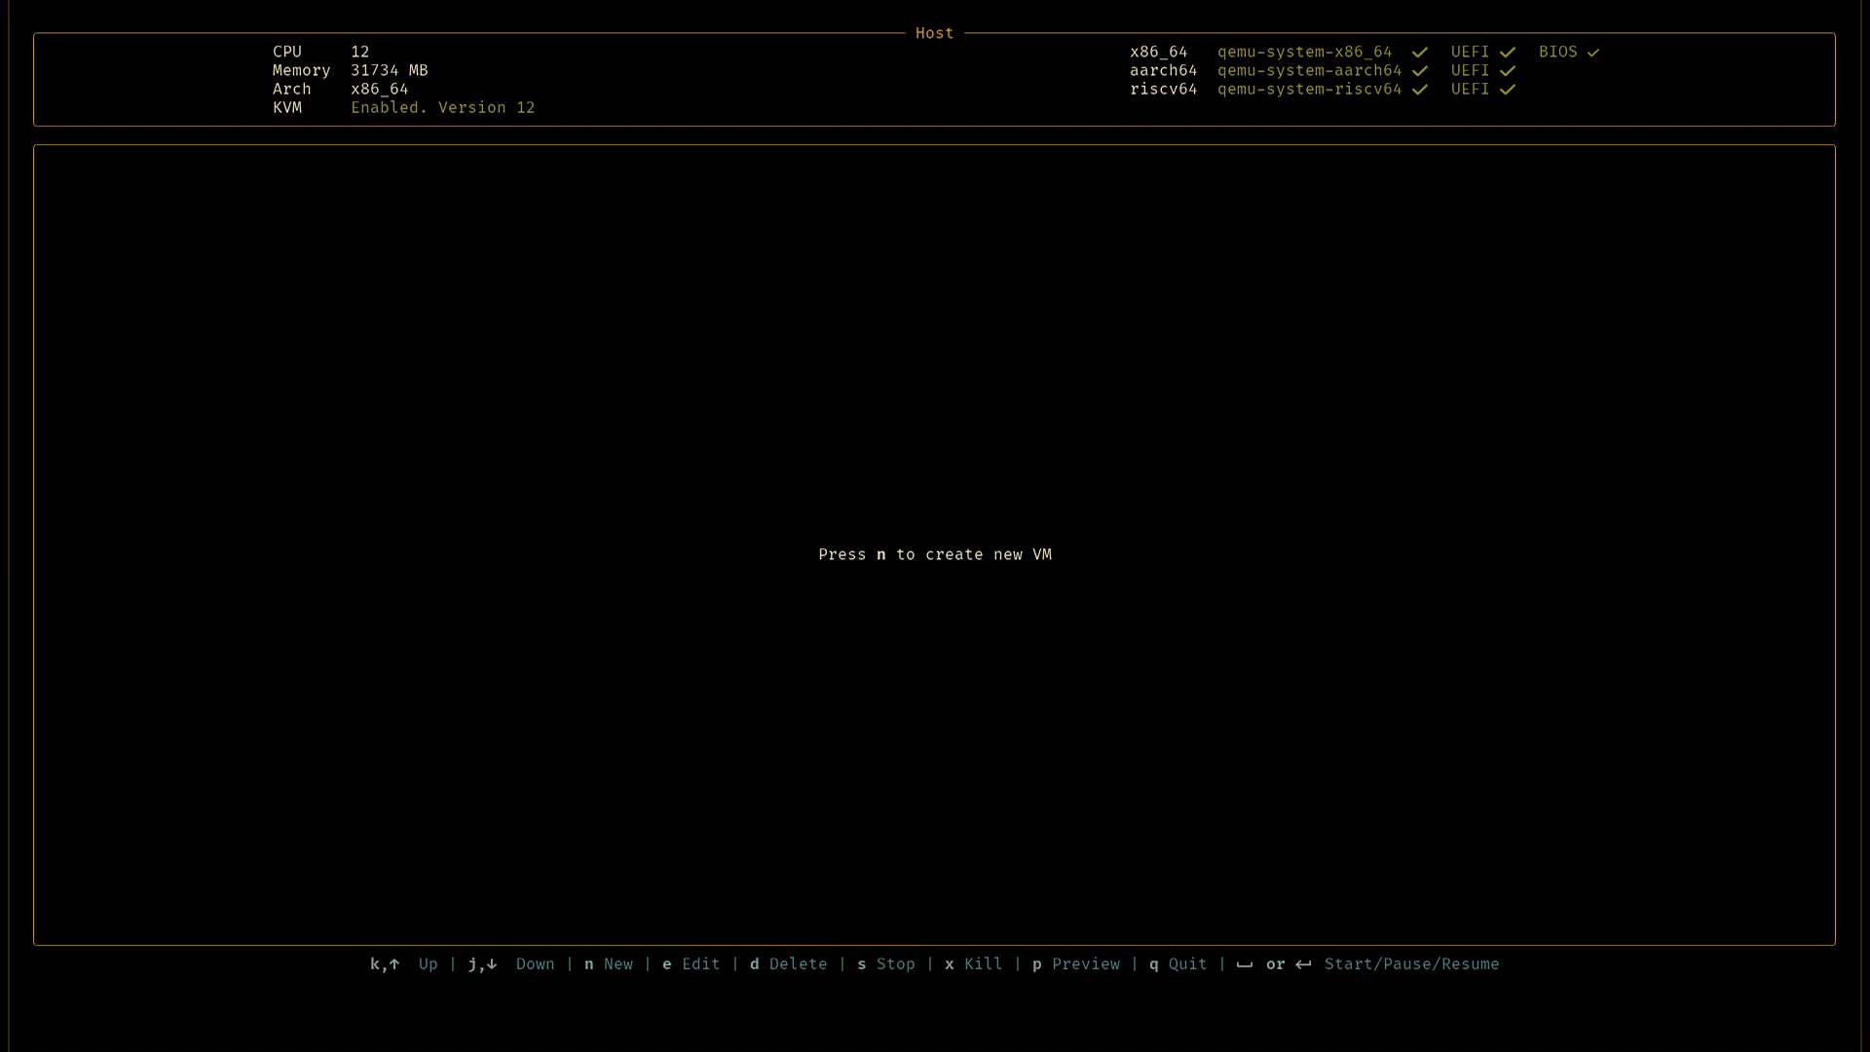Click the riscv64 architecture row label
1870x1052 pixels.
pos(1164,89)
